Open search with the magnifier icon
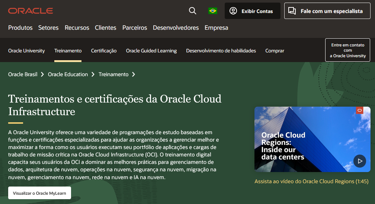Image resolution: width=375 pixels, height=204 pixels. click(x=192, y=11)
